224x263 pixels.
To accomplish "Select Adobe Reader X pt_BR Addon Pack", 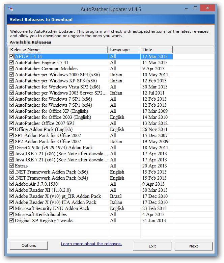I will click(58, 196).
